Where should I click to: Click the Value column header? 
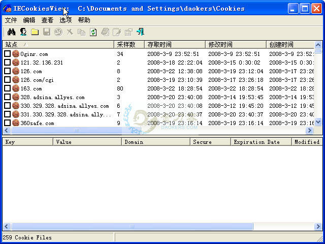click(87, 142)
